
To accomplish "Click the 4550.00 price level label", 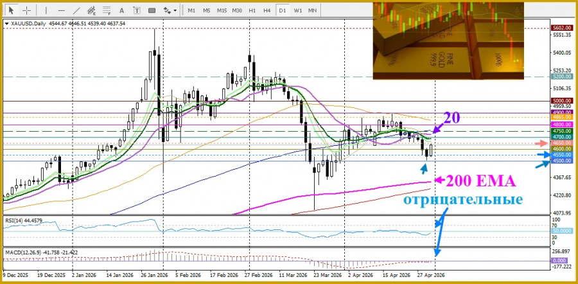I will [x=562, y=155].
